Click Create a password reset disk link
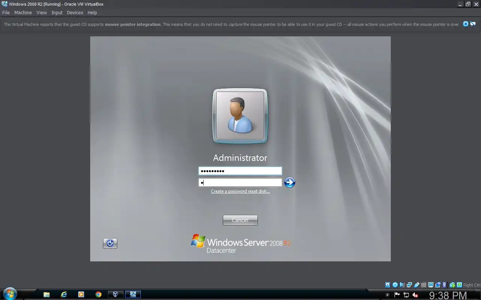This screenshot has height=300, width=481. point(240,191)
